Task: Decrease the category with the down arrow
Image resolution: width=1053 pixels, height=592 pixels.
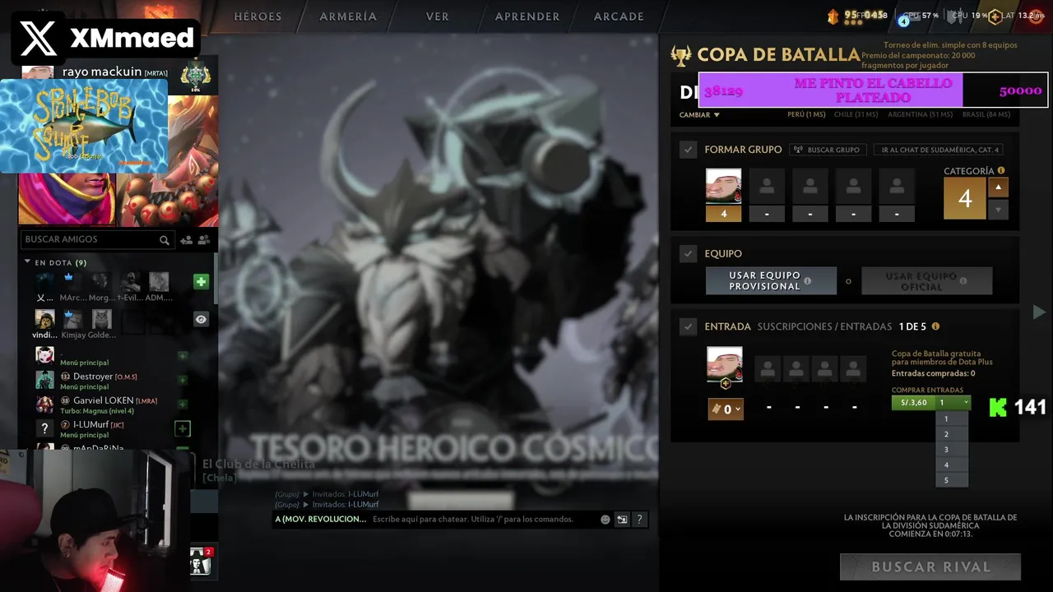Action: click(998, 209)
